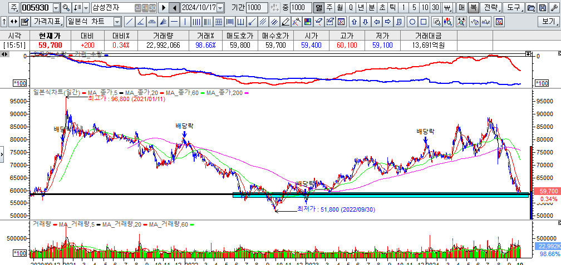Viewport: 561px width, 265px height.
Task: Select the Fibonacci arc drawing tool
Action: point(151,22)
